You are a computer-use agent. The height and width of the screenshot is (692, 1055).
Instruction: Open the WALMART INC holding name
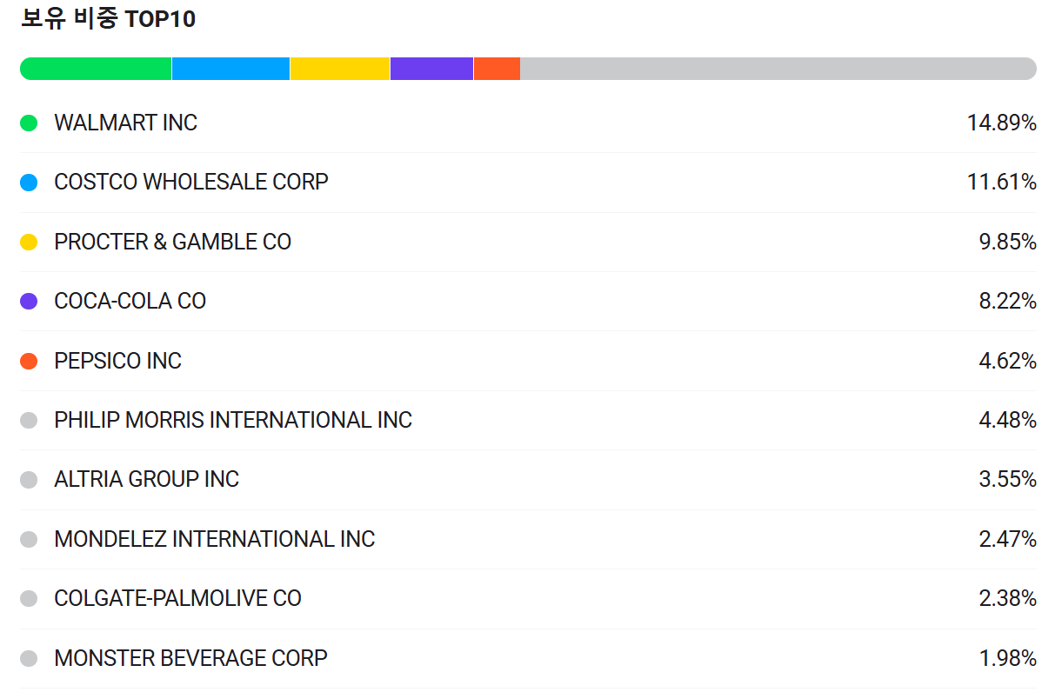point(126,123)
